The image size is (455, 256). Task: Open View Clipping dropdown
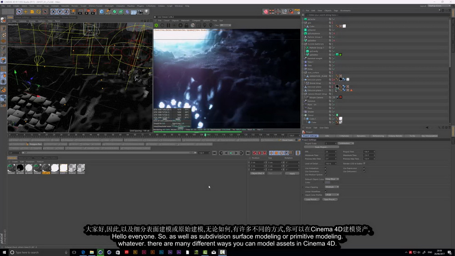tap(332, 187)
